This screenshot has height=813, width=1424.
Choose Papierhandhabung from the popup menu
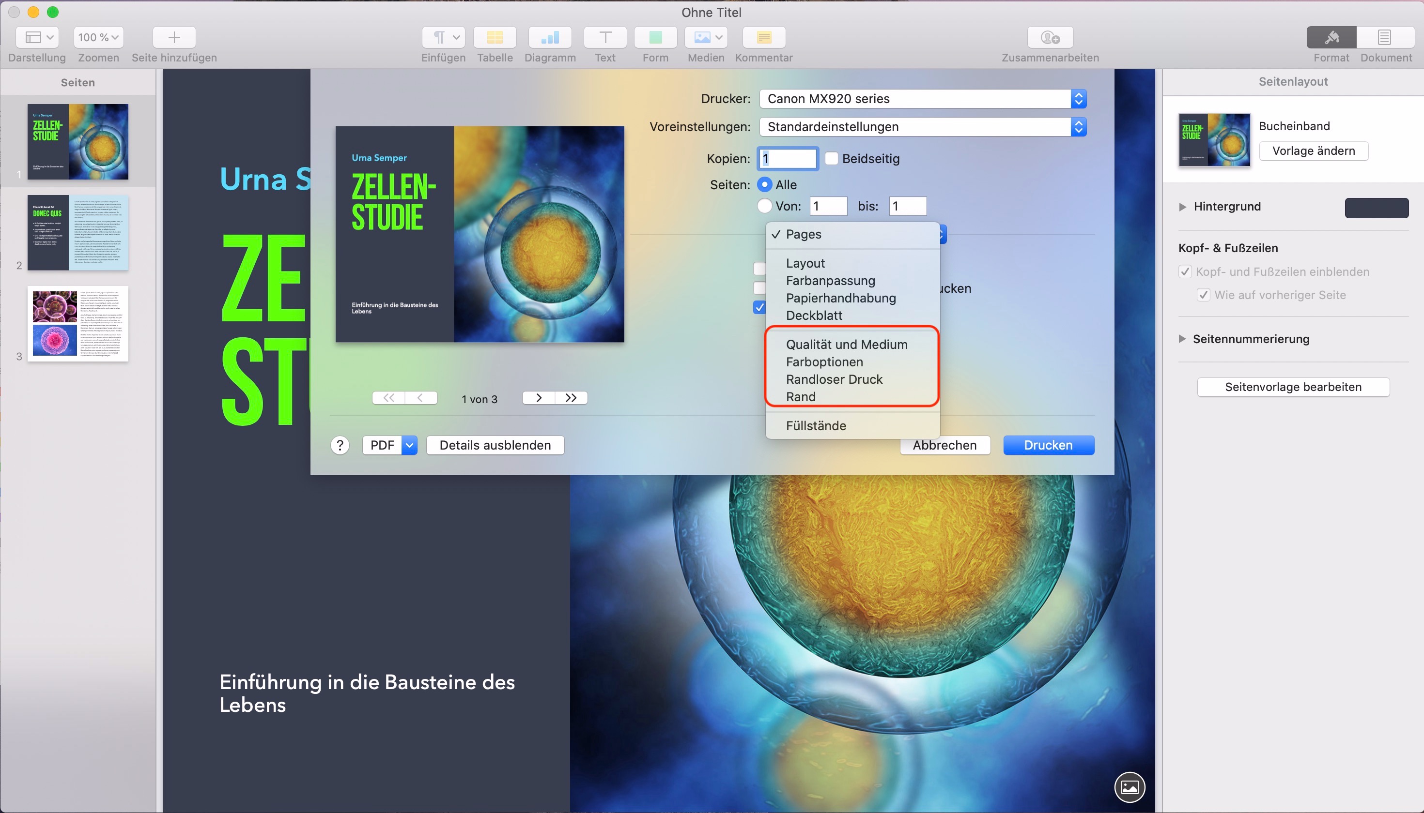[x=840, y=298]
